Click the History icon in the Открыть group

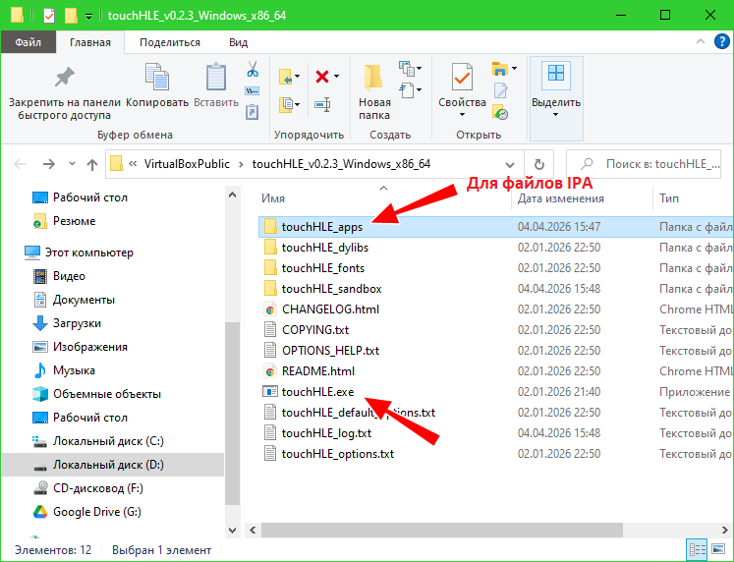(x=500, y=112)
